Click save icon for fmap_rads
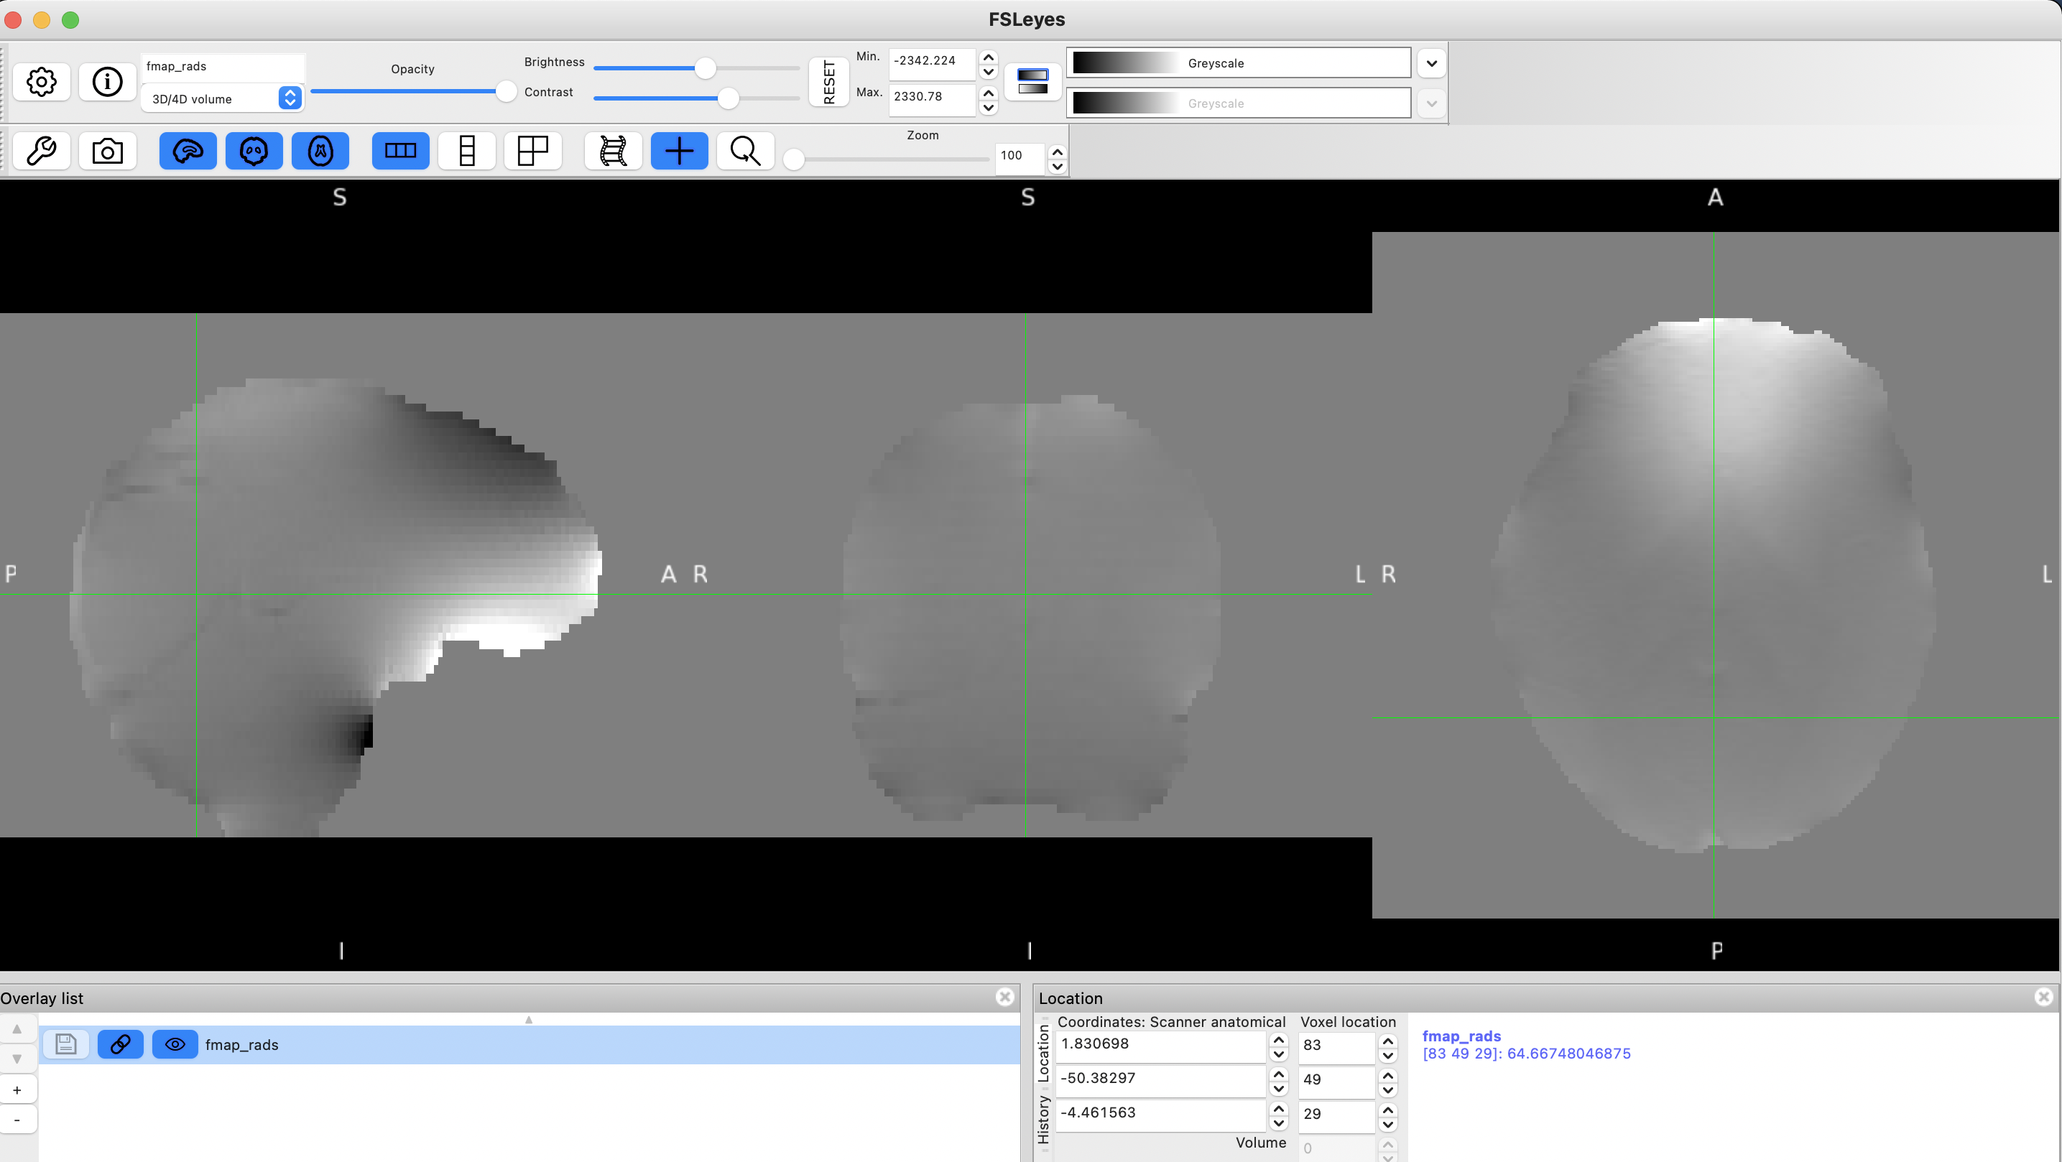 [65, 1044]
